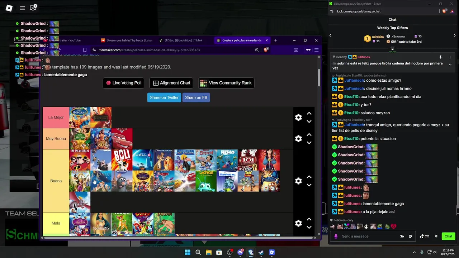459x258 pixels.
Task: Show previous Weekly Top Gifters slide
Action: 331,35
